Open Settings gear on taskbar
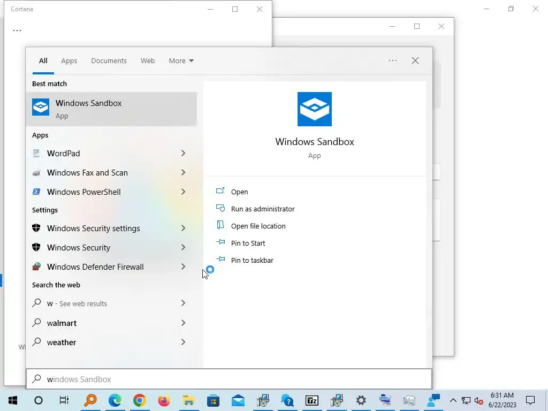The image size is (548, 411). [x=361, y=400]
